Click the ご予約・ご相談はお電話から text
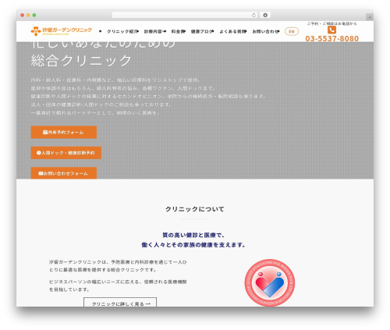The image size is (390, 330). [x=332, y=23]
